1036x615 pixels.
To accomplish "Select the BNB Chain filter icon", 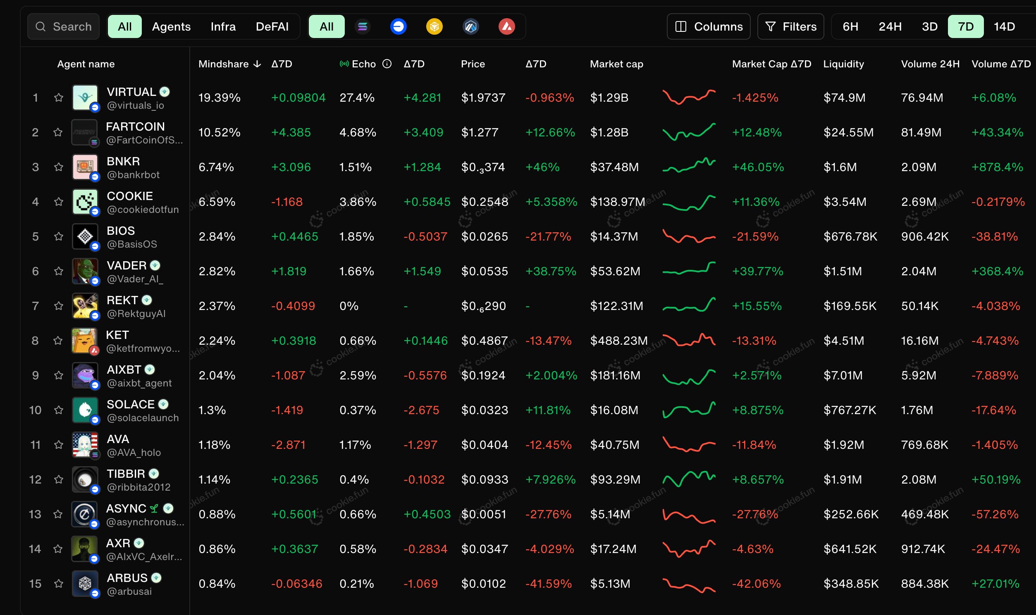I will click(x=434, y=26).
